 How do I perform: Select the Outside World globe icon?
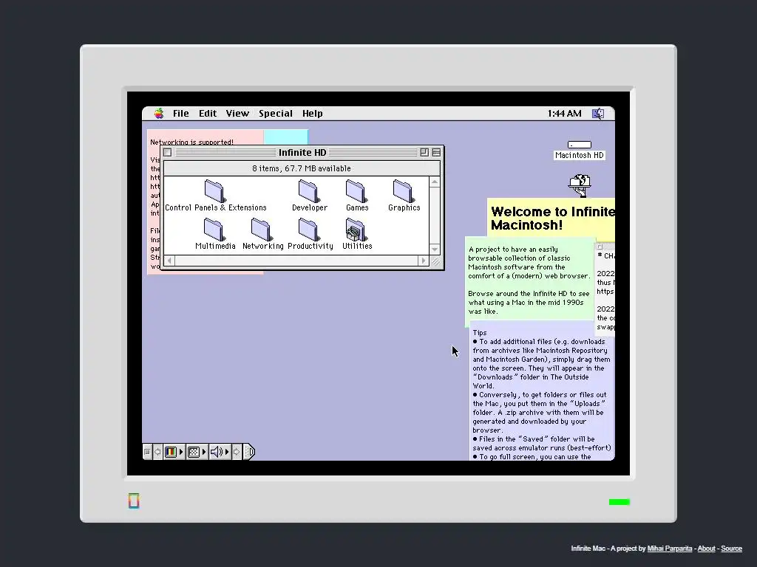pyautogui.click(x=580, y=185)
